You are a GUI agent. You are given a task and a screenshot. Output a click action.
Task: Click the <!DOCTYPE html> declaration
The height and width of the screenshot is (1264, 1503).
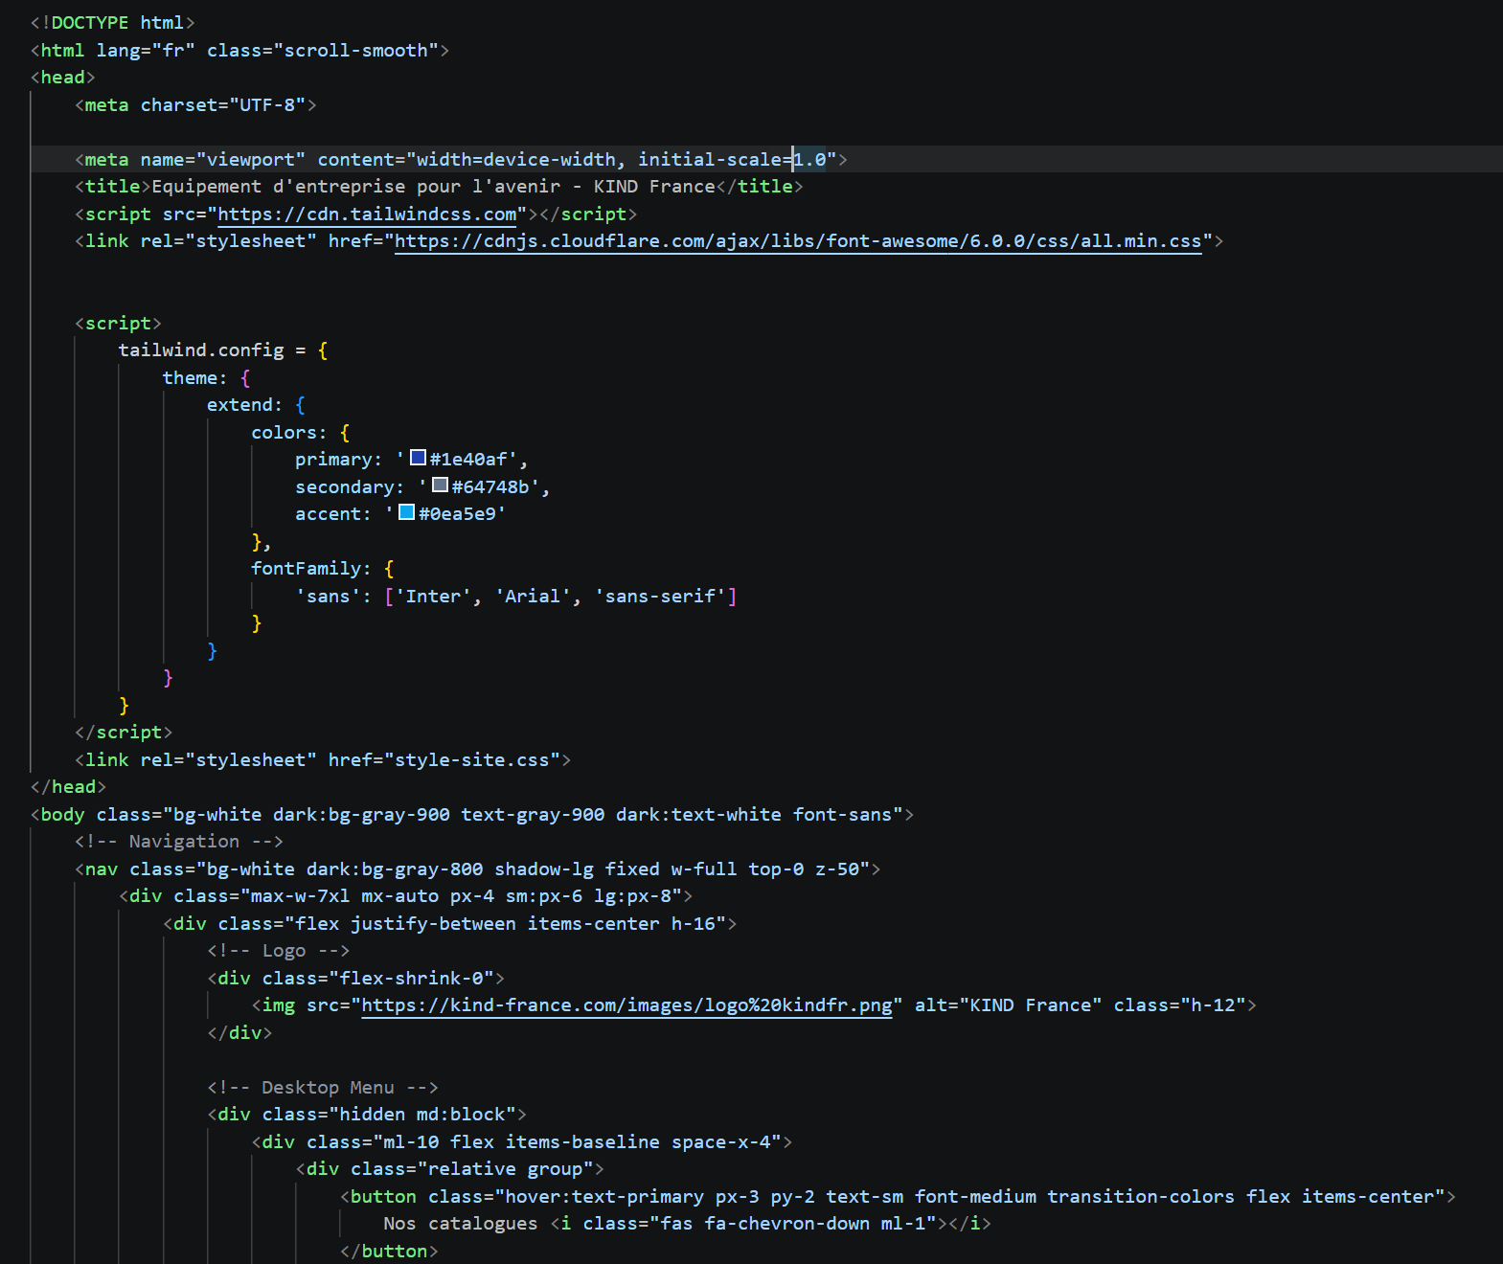[113, 23]
